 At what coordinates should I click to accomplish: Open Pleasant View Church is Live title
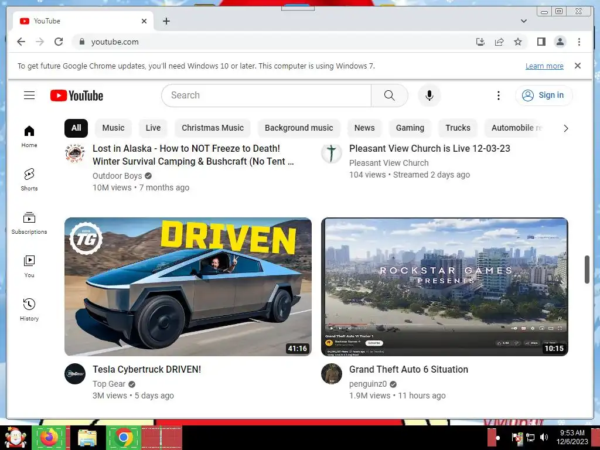(429, 148)
